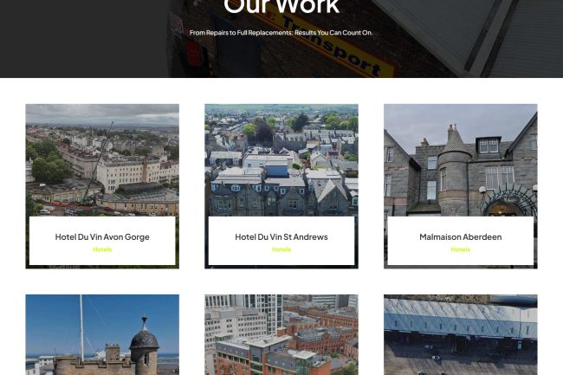View the Malmaison Aberdeen granite building photo
The image size is (563, 375).
click(460, 160)
